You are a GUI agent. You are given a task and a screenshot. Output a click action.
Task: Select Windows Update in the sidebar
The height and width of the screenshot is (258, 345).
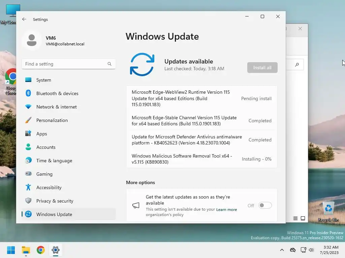(x=69, y=214)
